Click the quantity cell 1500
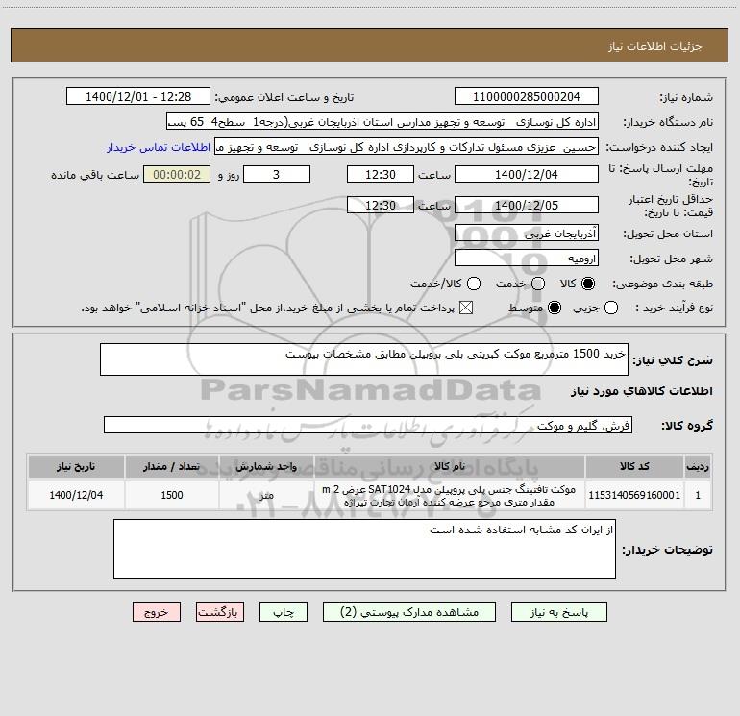740x716 pixels. click(x=172, y=495)
